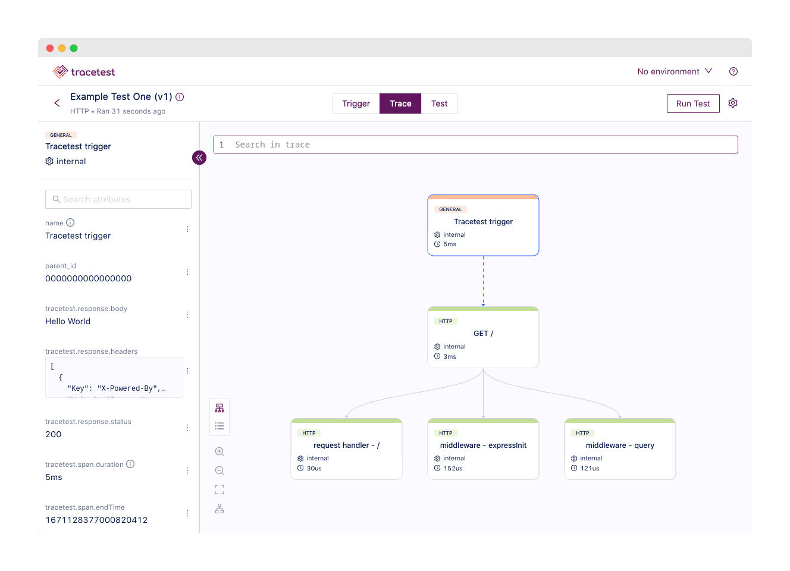Zoom out of the trace diagram

click(220, 470)
